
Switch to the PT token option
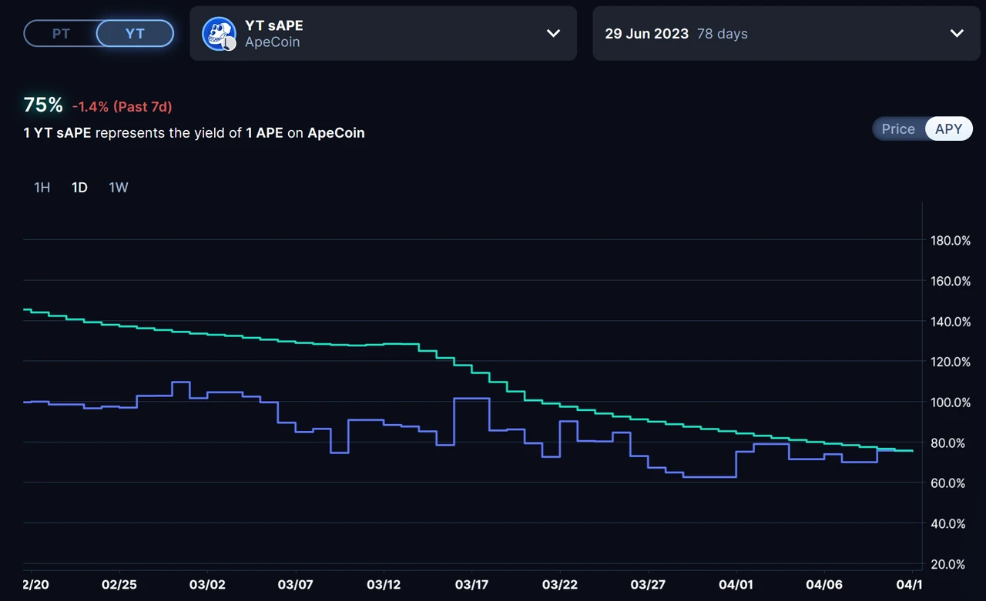point(61,34)
